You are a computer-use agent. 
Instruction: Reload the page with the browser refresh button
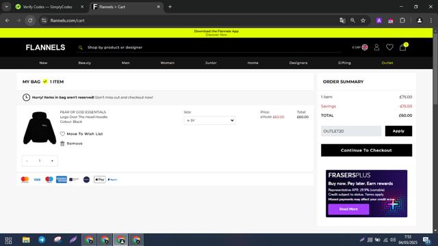point(30,20)
